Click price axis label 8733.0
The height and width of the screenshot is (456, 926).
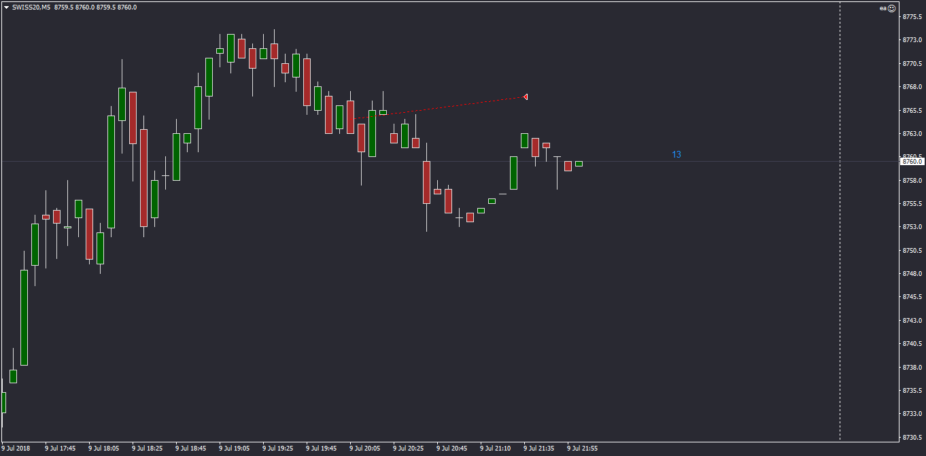coord(912,414)
